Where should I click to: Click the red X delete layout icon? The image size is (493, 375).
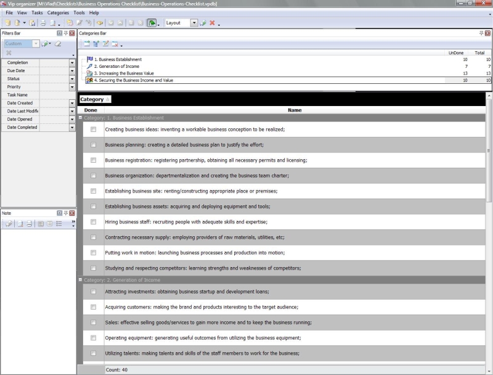click(212, 23)
